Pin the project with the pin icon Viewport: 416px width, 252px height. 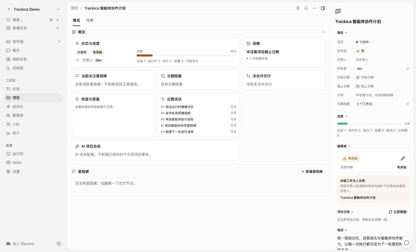[x=298, y=8]
